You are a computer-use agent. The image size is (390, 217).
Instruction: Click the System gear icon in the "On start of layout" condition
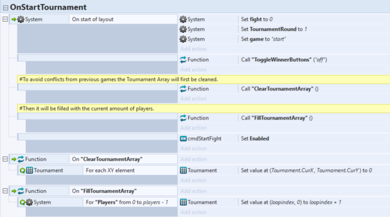click(21, 19)
